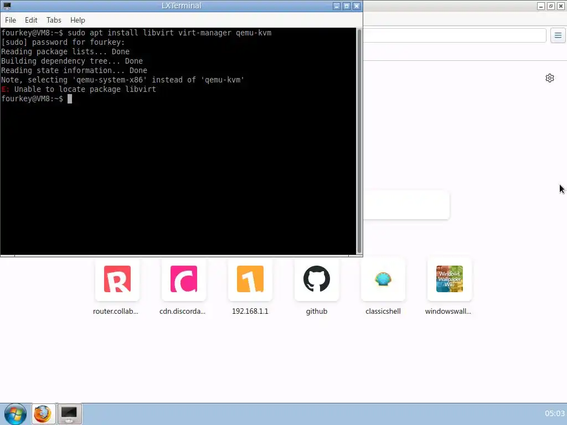Click the LXTerminal vertical scrollbar
Viewport: 567px width, 425px height.
tap(359, 141)
